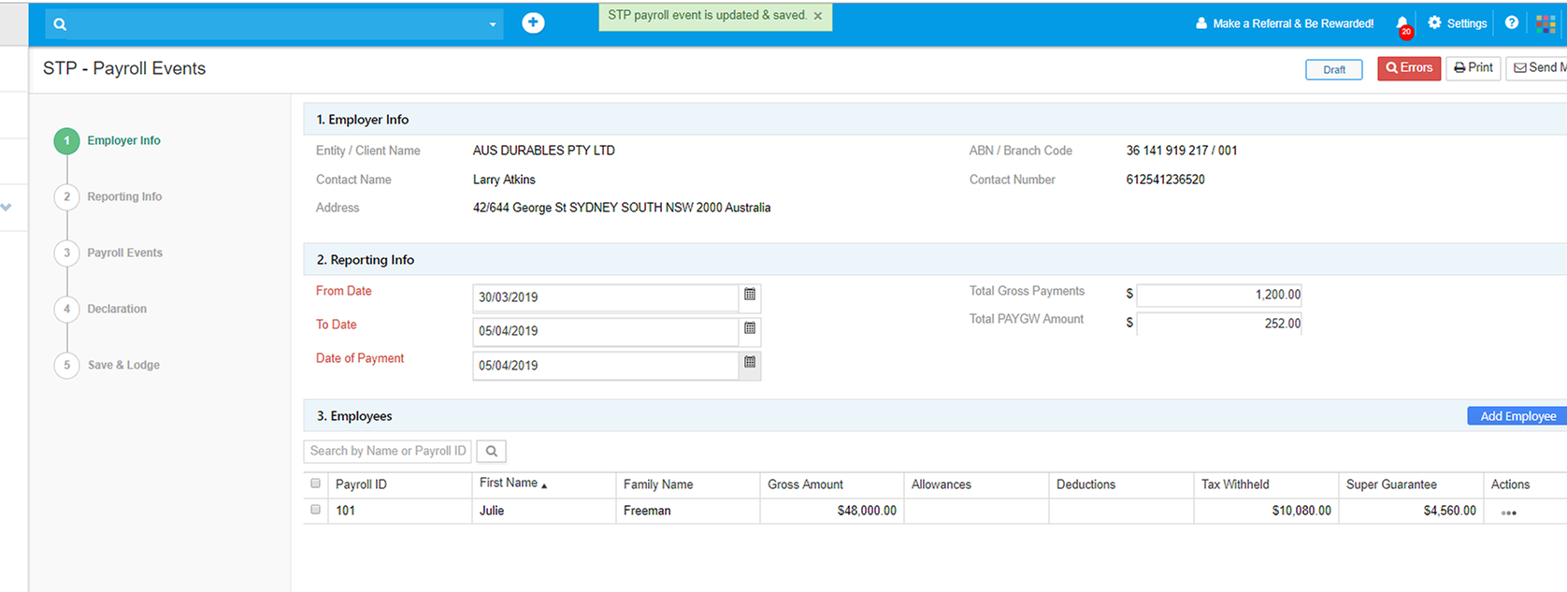1567x592 pixels.
Task: Expand the top search bar dropdown arrow
Action: [x=493, y=25]
